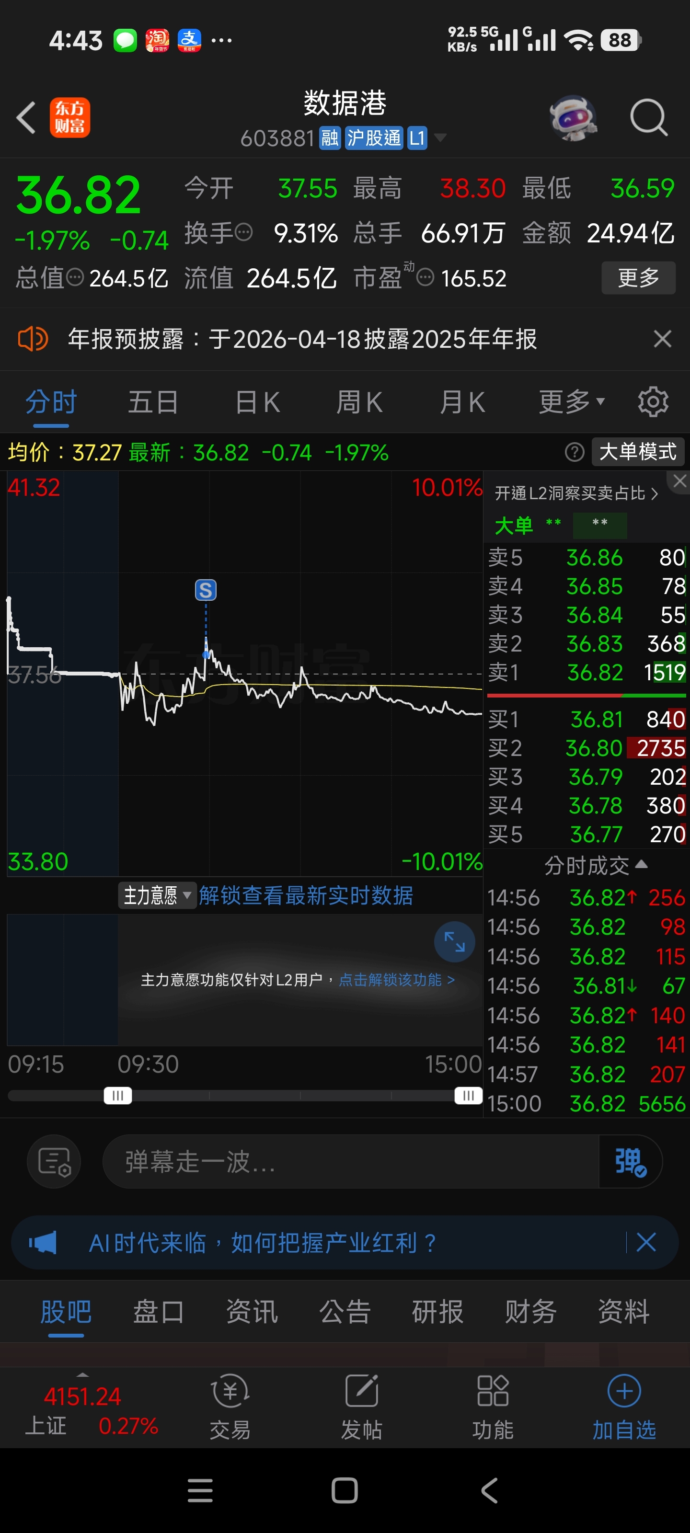Grab right time range slider handle
The width and height of the screenshot is (690, 1533).
[x=468, y=1096]
